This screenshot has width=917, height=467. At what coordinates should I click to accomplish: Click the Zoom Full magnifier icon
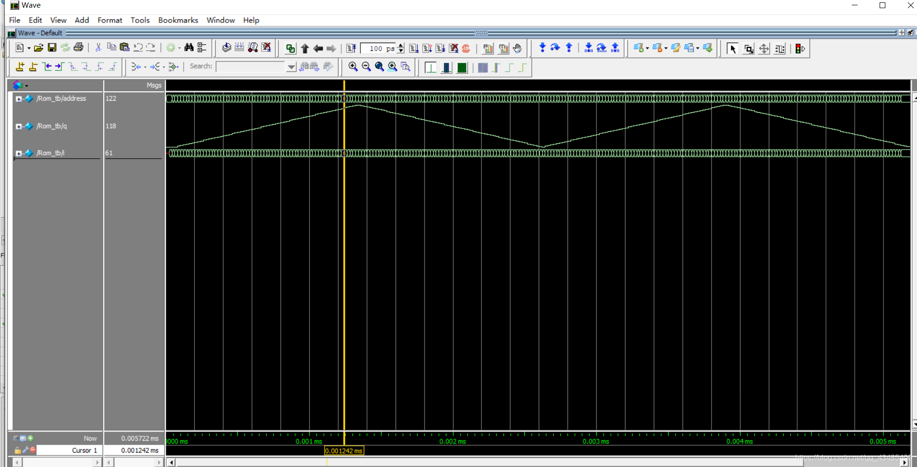[379, 67]
